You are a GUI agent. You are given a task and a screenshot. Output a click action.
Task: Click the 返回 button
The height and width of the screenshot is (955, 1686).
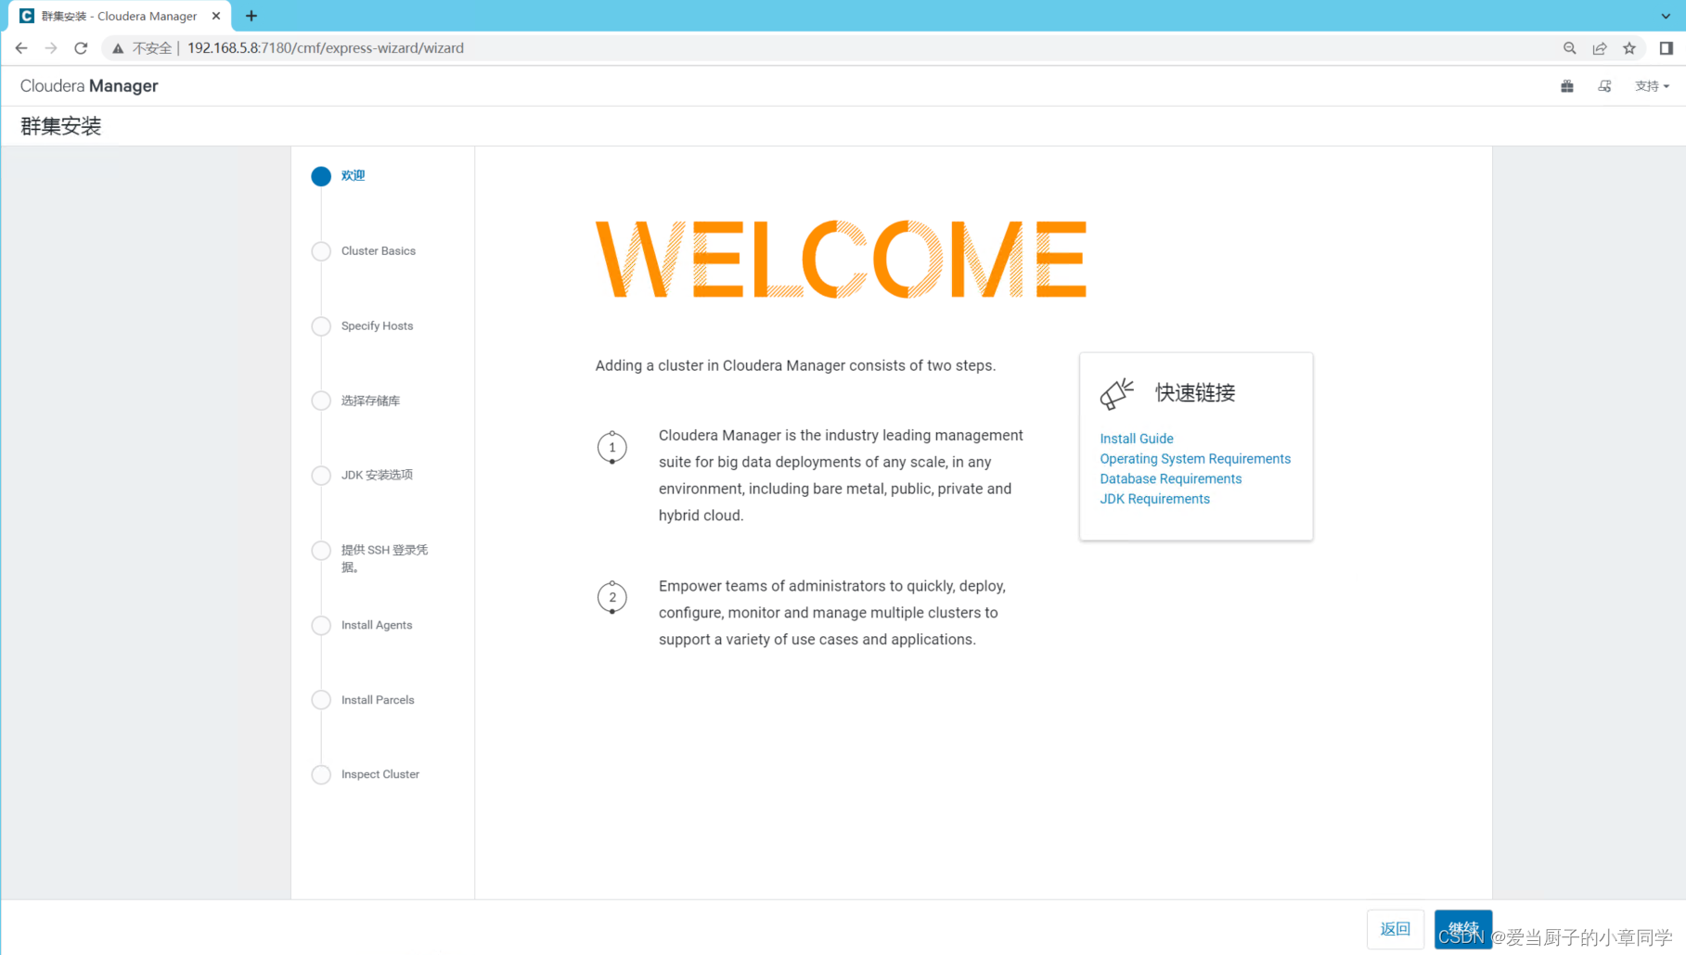coord(1396,929)
